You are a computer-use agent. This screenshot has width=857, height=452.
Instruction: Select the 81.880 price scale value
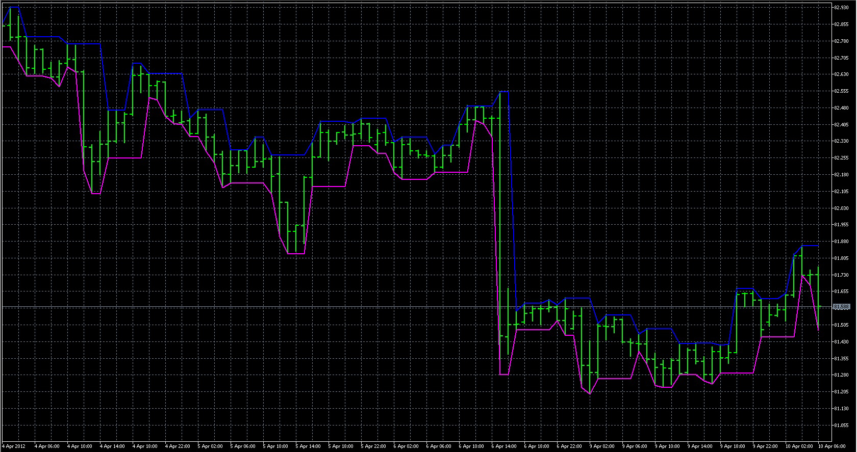(x=842, y=242)
